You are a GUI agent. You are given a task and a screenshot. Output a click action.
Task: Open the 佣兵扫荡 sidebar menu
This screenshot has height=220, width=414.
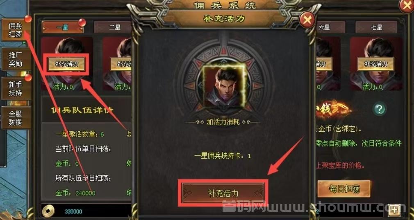coord(15,30)
